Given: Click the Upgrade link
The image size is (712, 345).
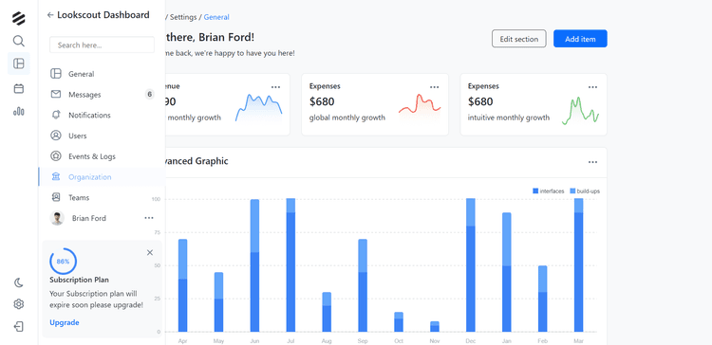Looking at the screenshot, I should [x=65, y=322].
